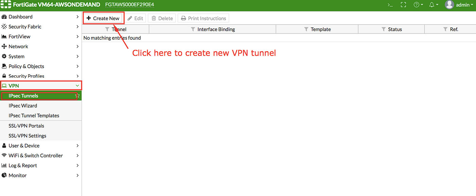
Task: Filter the Interface Binding column
Action: click(193, 30)
